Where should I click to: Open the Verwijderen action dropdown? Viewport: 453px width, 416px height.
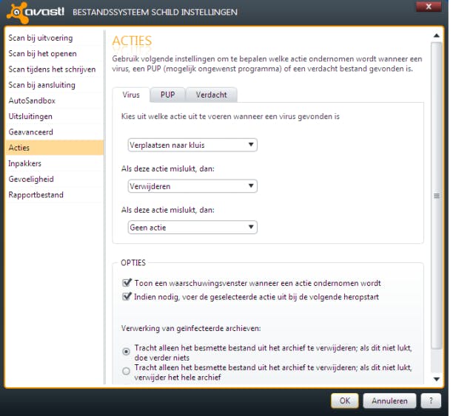tap(192, 186)
